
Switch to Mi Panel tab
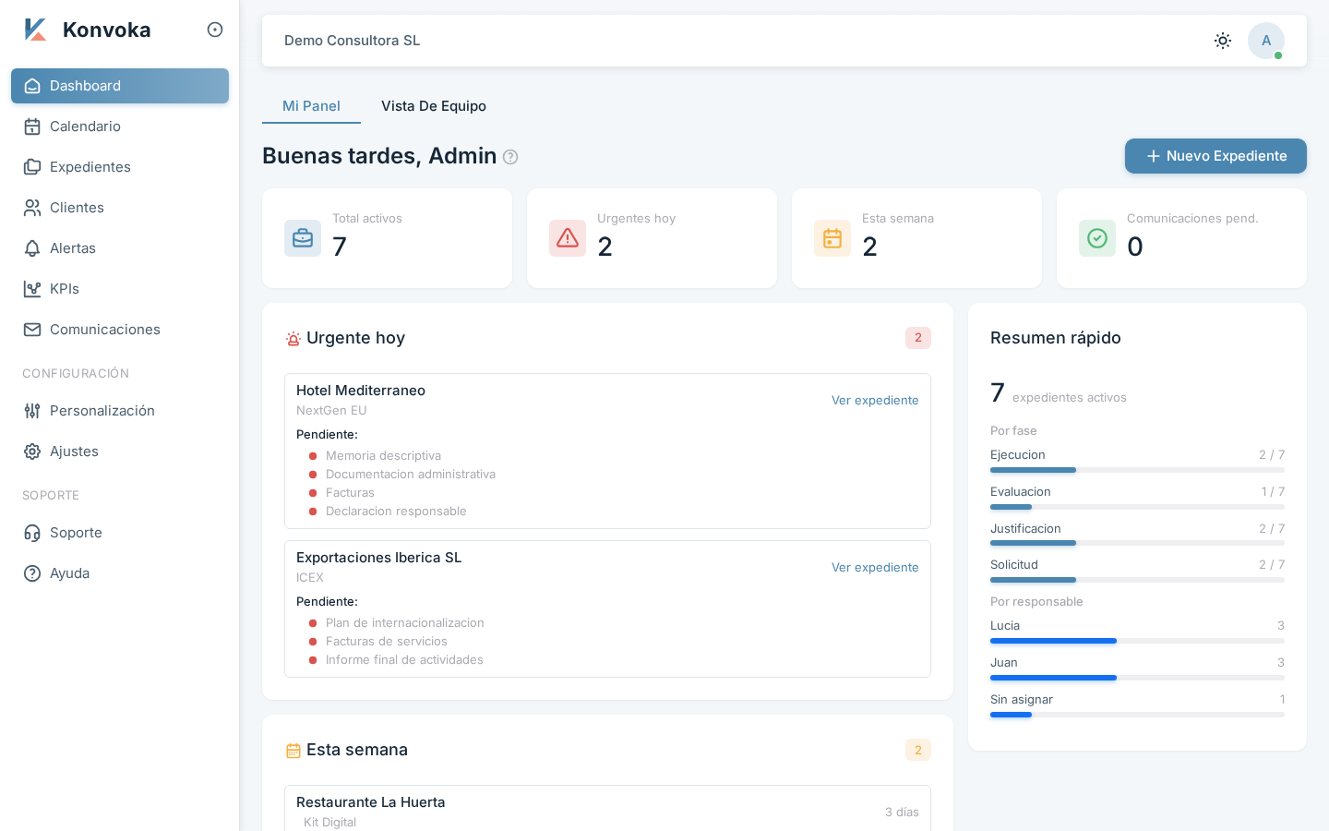coord(311,106)
